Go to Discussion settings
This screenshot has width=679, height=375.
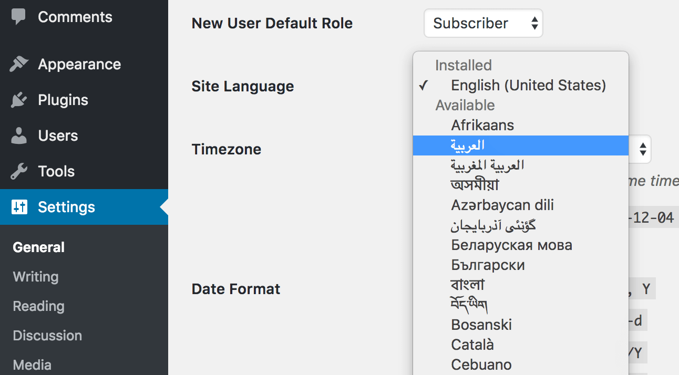47,335
